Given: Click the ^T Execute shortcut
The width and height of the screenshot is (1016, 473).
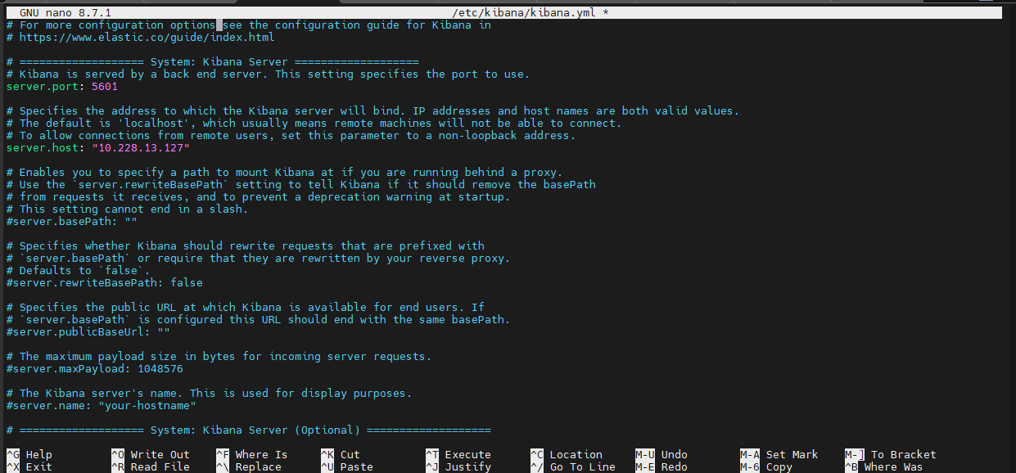Looking at the screenshot, I should (x=458, y=455).
